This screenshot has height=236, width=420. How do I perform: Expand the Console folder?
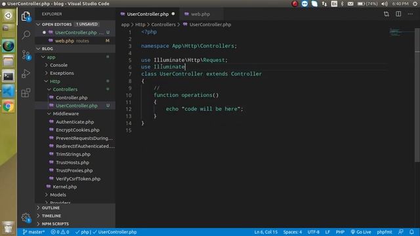75,65
